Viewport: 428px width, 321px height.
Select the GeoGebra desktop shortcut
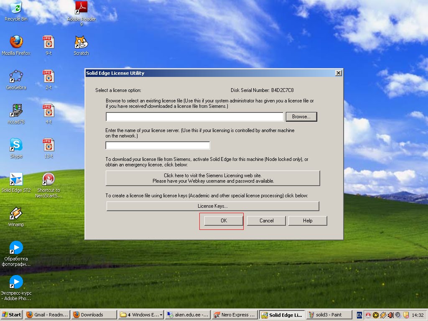tap(16, 79)
